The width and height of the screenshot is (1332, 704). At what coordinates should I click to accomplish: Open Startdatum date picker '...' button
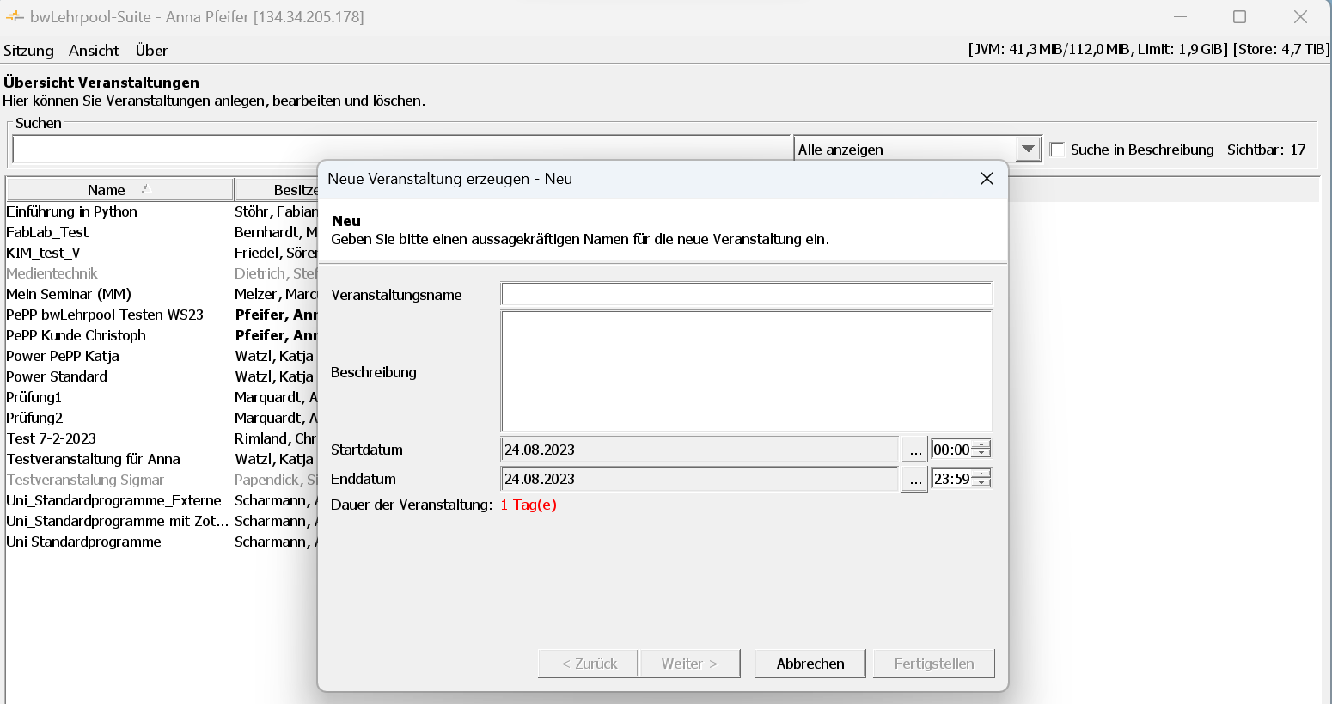(914, 450)
